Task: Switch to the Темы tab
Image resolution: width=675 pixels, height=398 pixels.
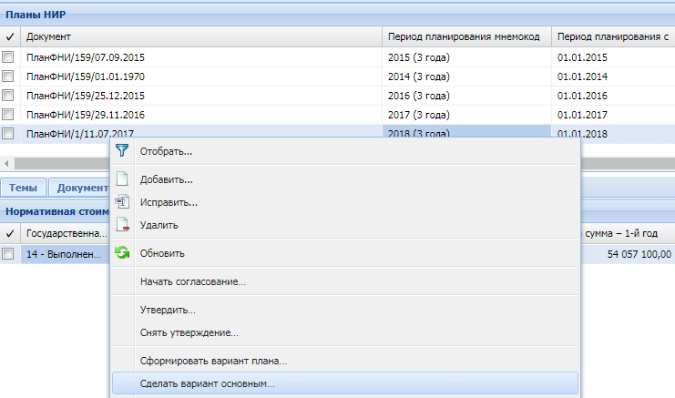Action: pos(24,188)
